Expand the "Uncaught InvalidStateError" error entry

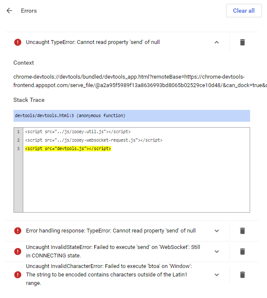[216, 252]
